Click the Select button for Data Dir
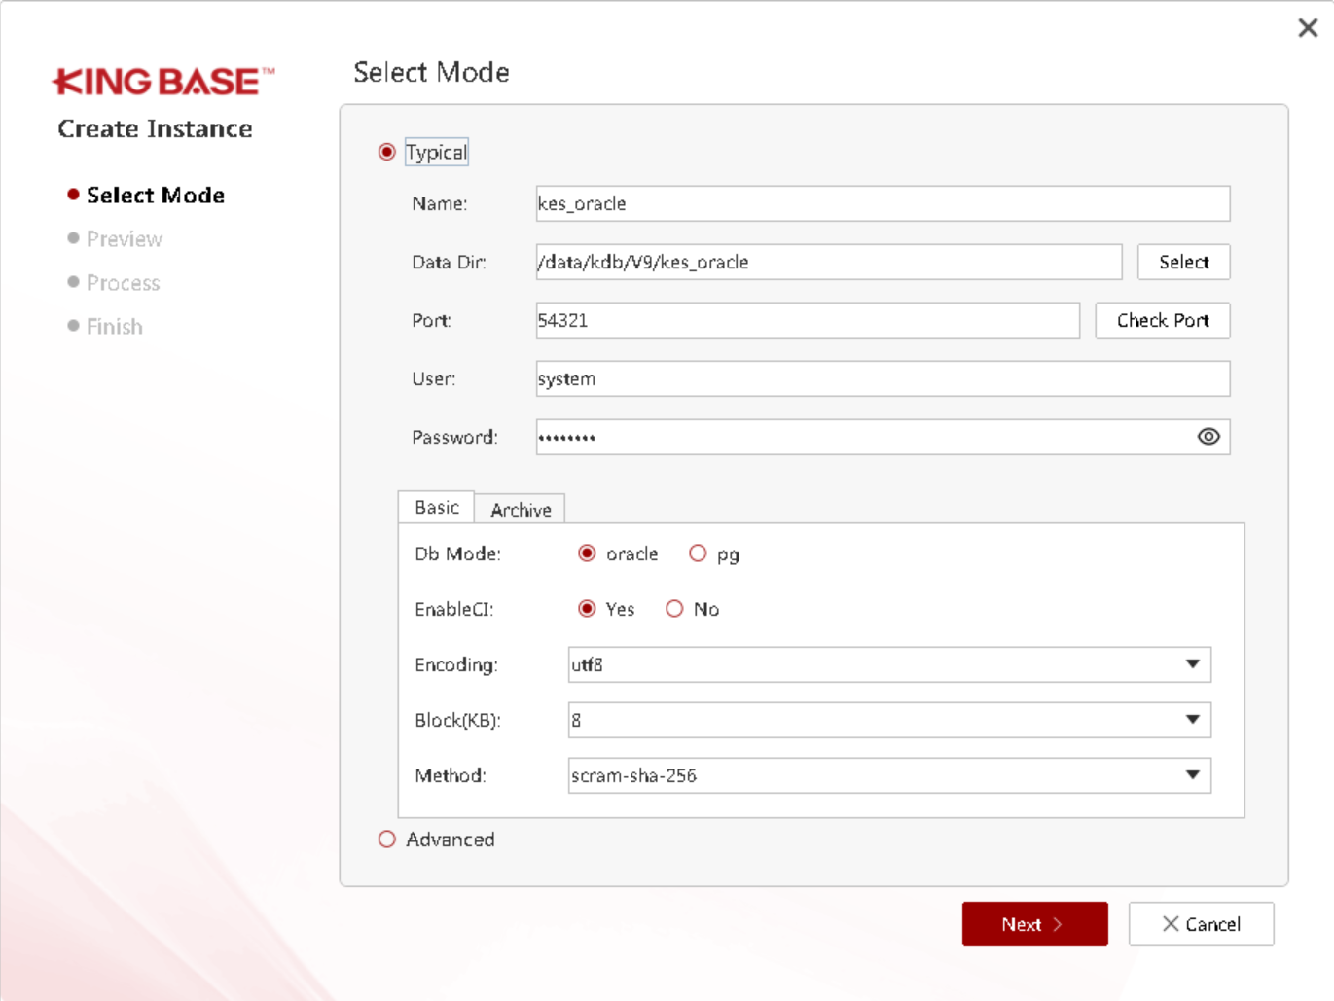 tap(1184, 262)
